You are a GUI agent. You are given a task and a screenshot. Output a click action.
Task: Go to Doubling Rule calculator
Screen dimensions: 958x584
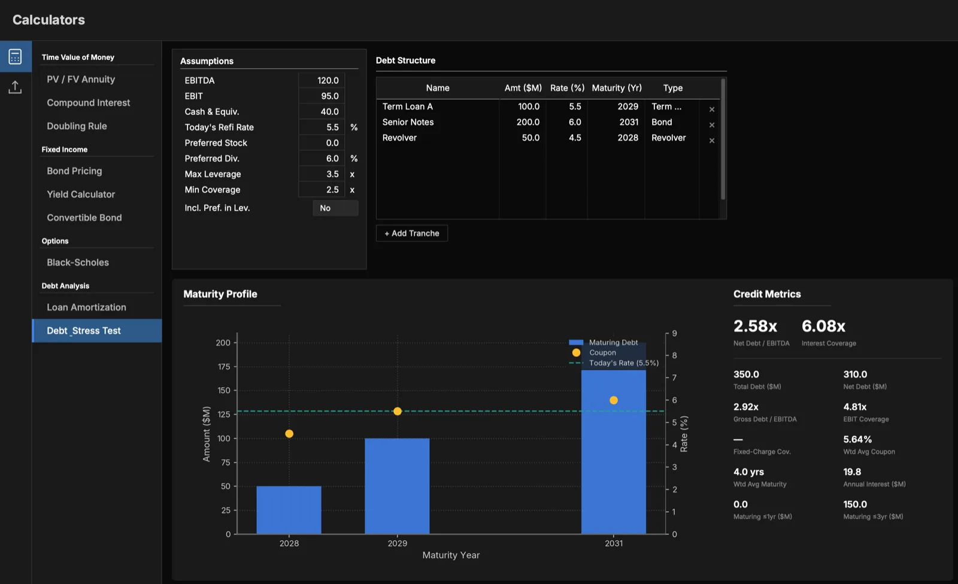point(77,126)
